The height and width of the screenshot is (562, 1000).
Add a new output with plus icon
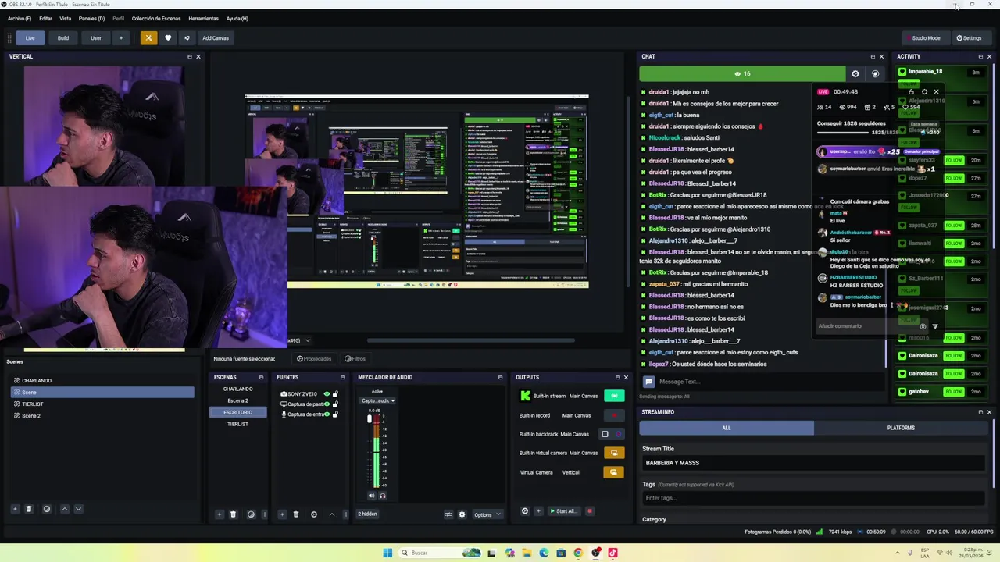(538, 511)
